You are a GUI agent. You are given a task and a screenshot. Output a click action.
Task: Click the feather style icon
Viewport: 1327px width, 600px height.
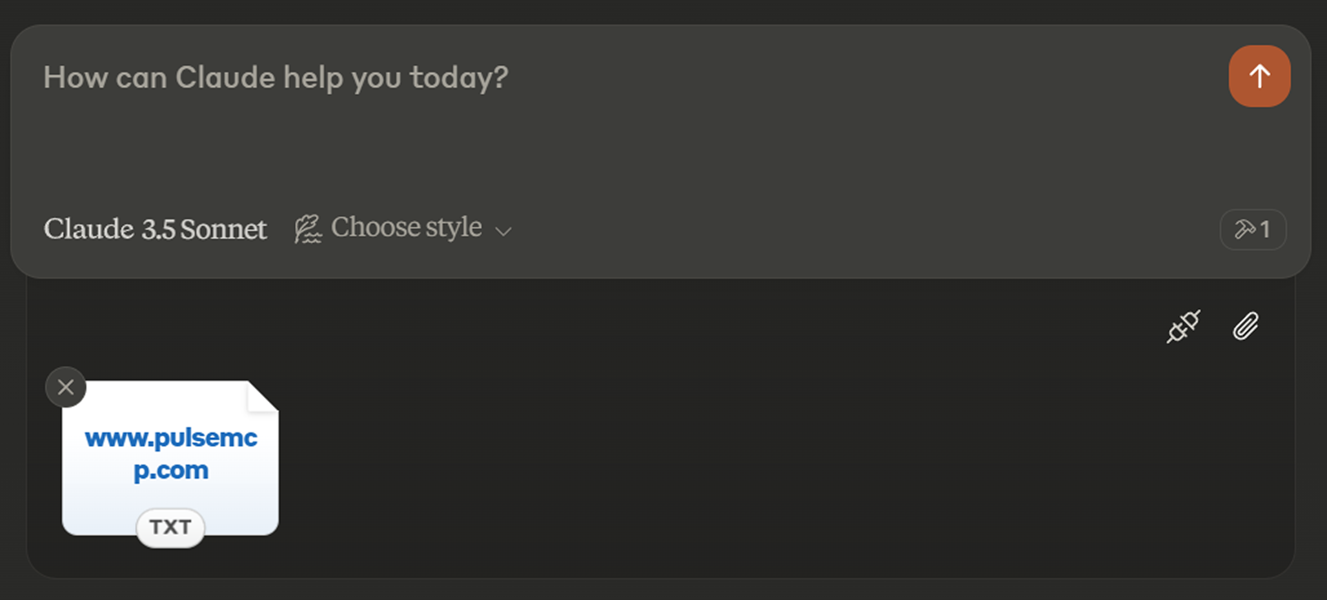point(308,229)
